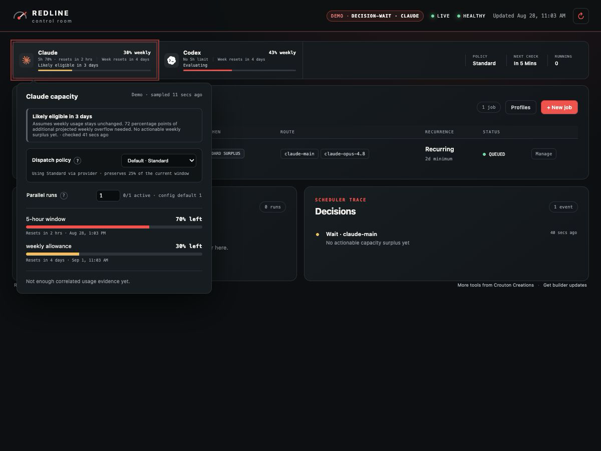Select the Codex provider card
The width and height of the screenshot is (601, 451).
230,60
